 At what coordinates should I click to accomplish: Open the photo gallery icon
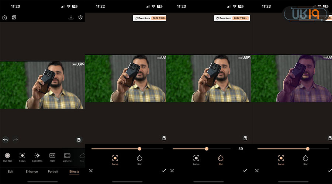(14, 17)
